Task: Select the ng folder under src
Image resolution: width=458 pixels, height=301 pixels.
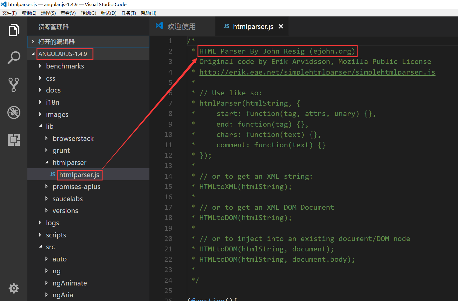Action: click(x=88, y=271)
